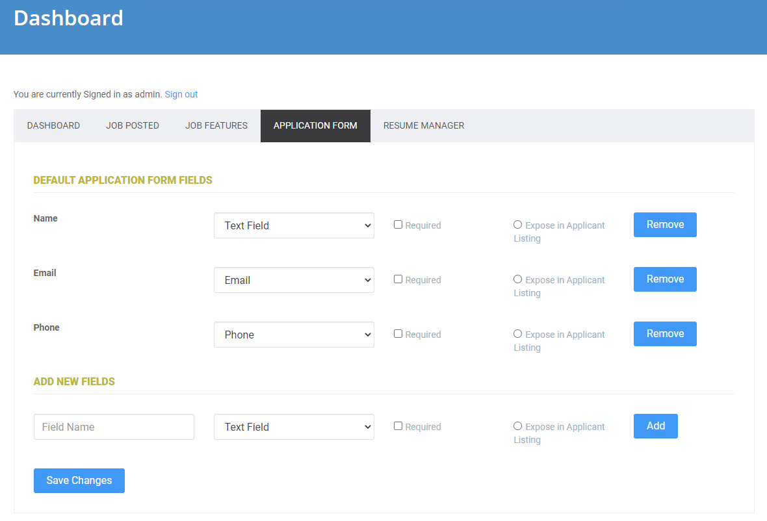Image resolution: width=767 pixels, height=521 pixels.
Task: Open the new field type dropdown
Action: [x=294, y=427]
